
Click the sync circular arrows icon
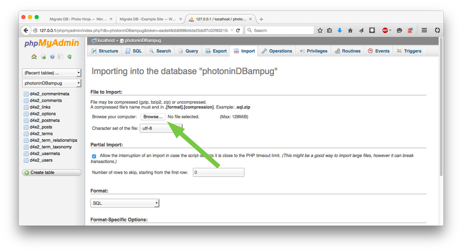(437, 30)
